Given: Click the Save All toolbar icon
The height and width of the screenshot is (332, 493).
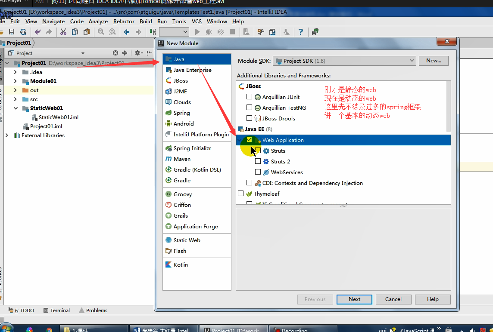Looking at the screenshot, I should (12, 32).
